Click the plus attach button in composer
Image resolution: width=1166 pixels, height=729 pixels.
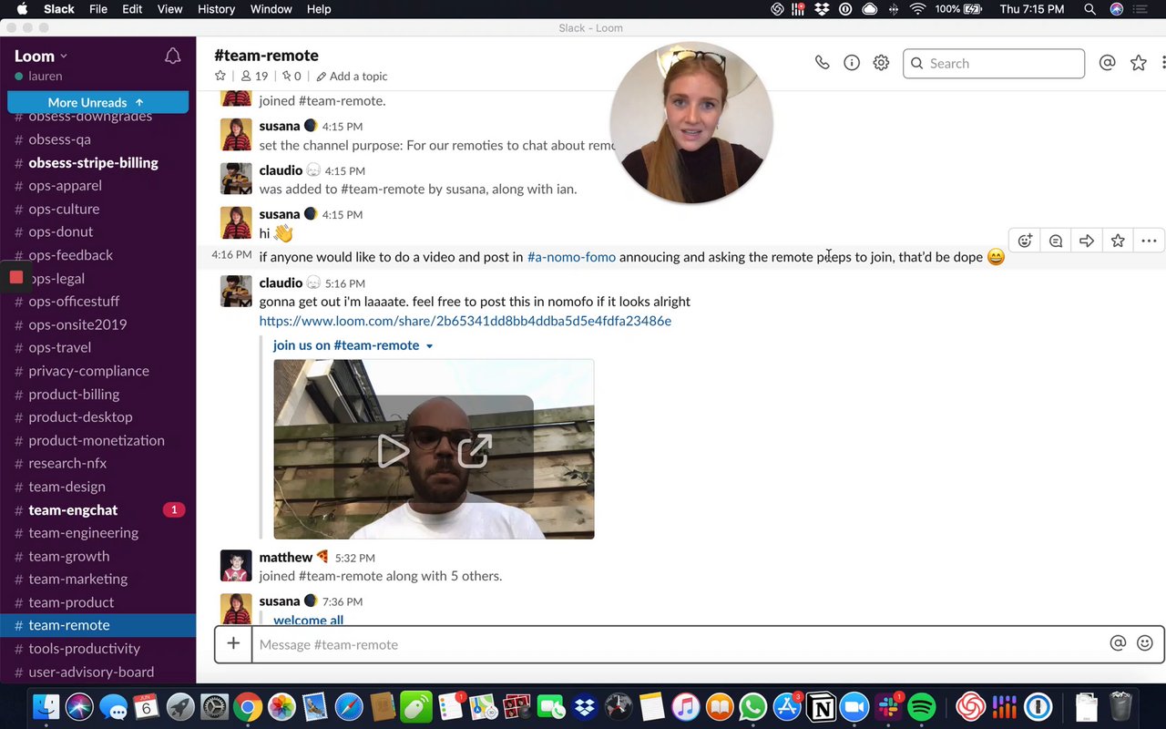pyautogui.click(x=233, y=643)
